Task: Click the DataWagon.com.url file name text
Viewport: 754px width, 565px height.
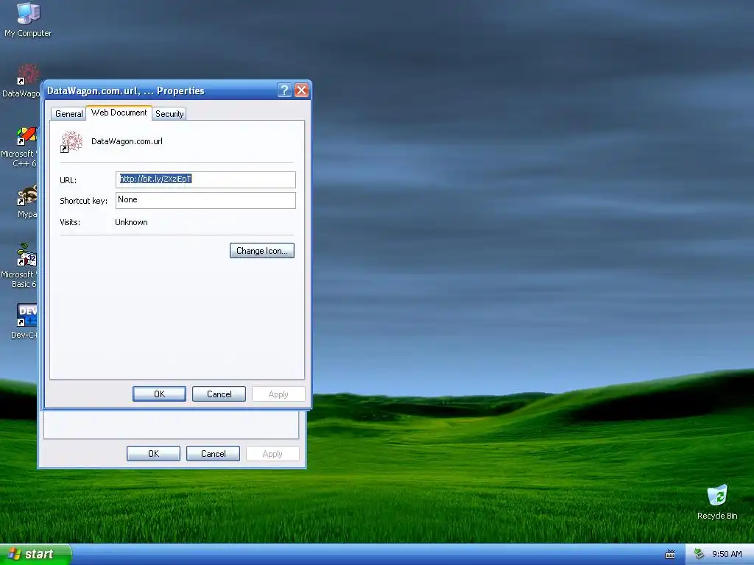Action: click(127, 141)
